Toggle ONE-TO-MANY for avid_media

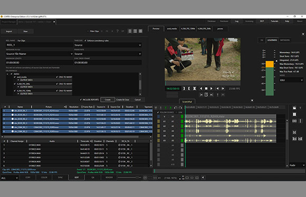(57, 77)
